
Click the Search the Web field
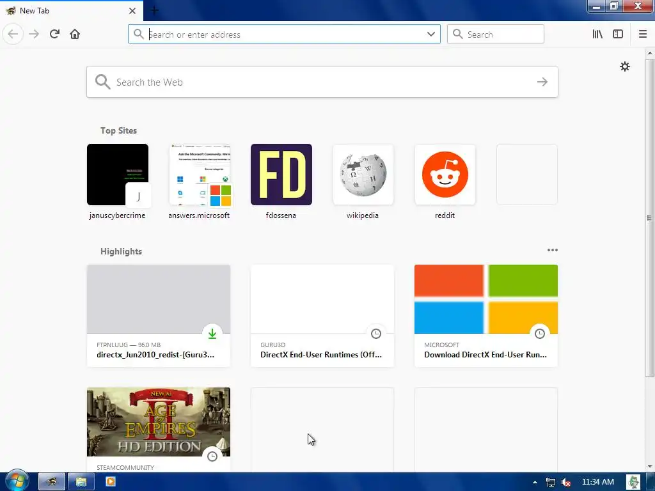(322, 82)
